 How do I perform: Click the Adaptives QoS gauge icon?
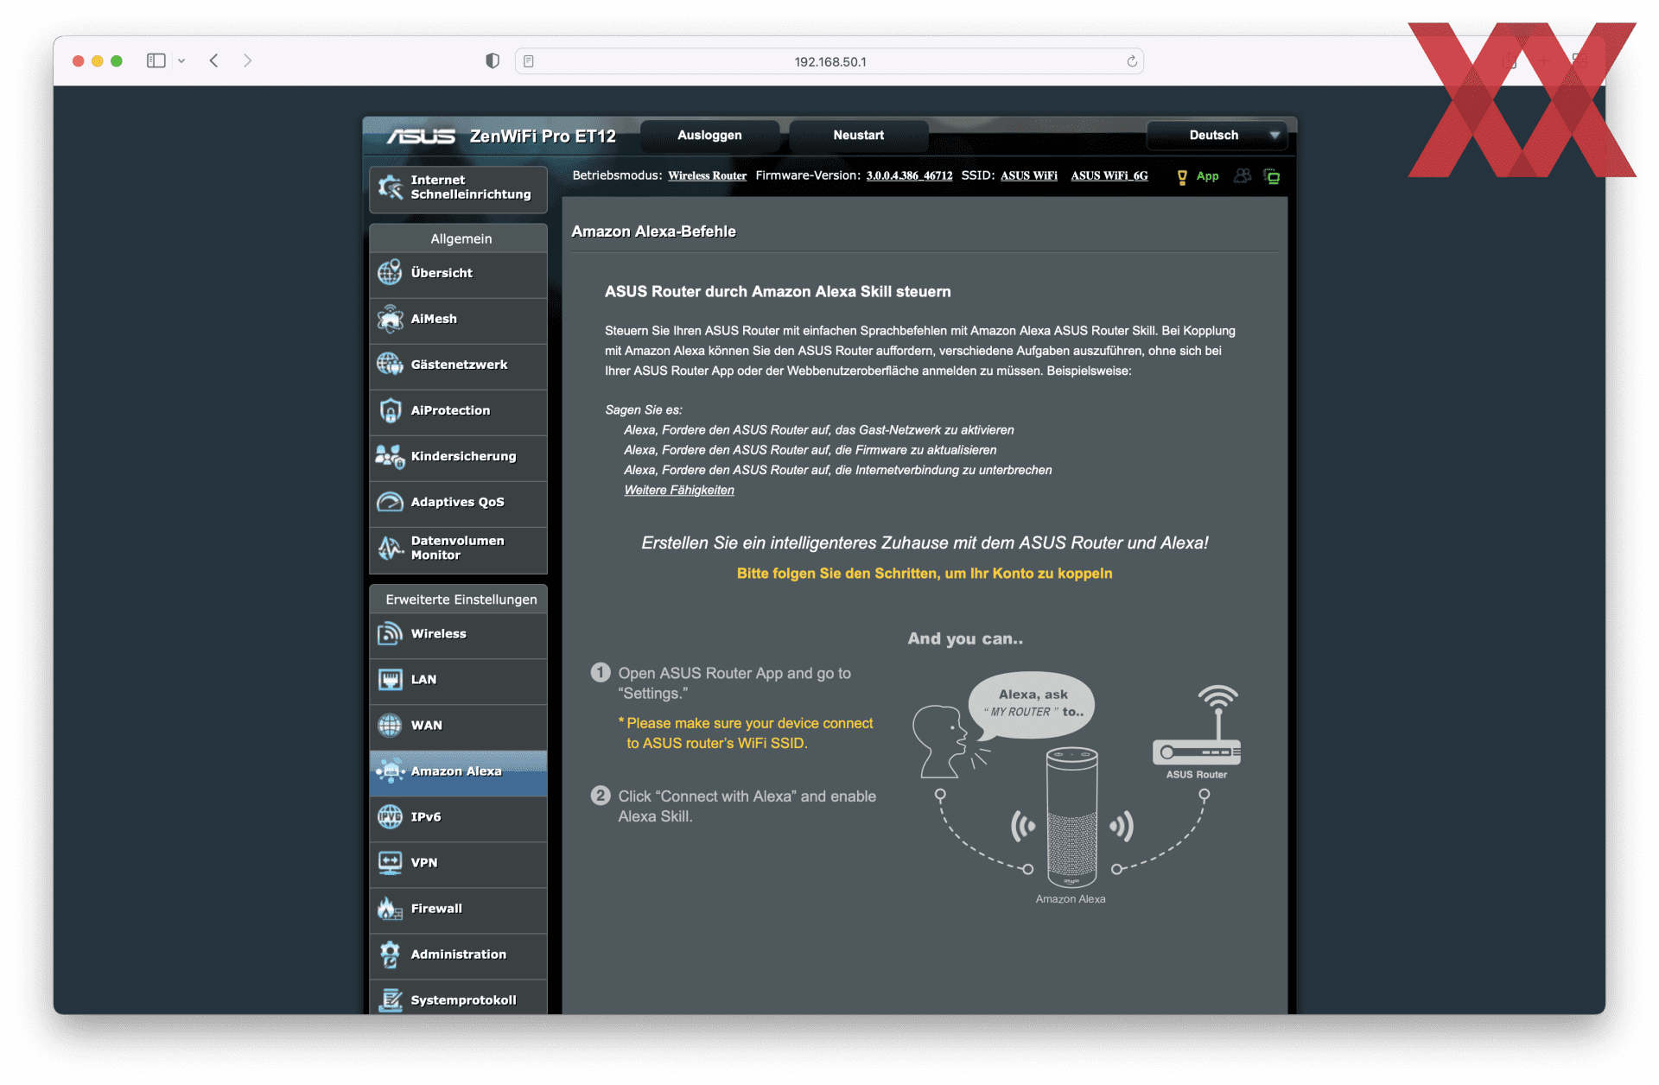(390, 502)
